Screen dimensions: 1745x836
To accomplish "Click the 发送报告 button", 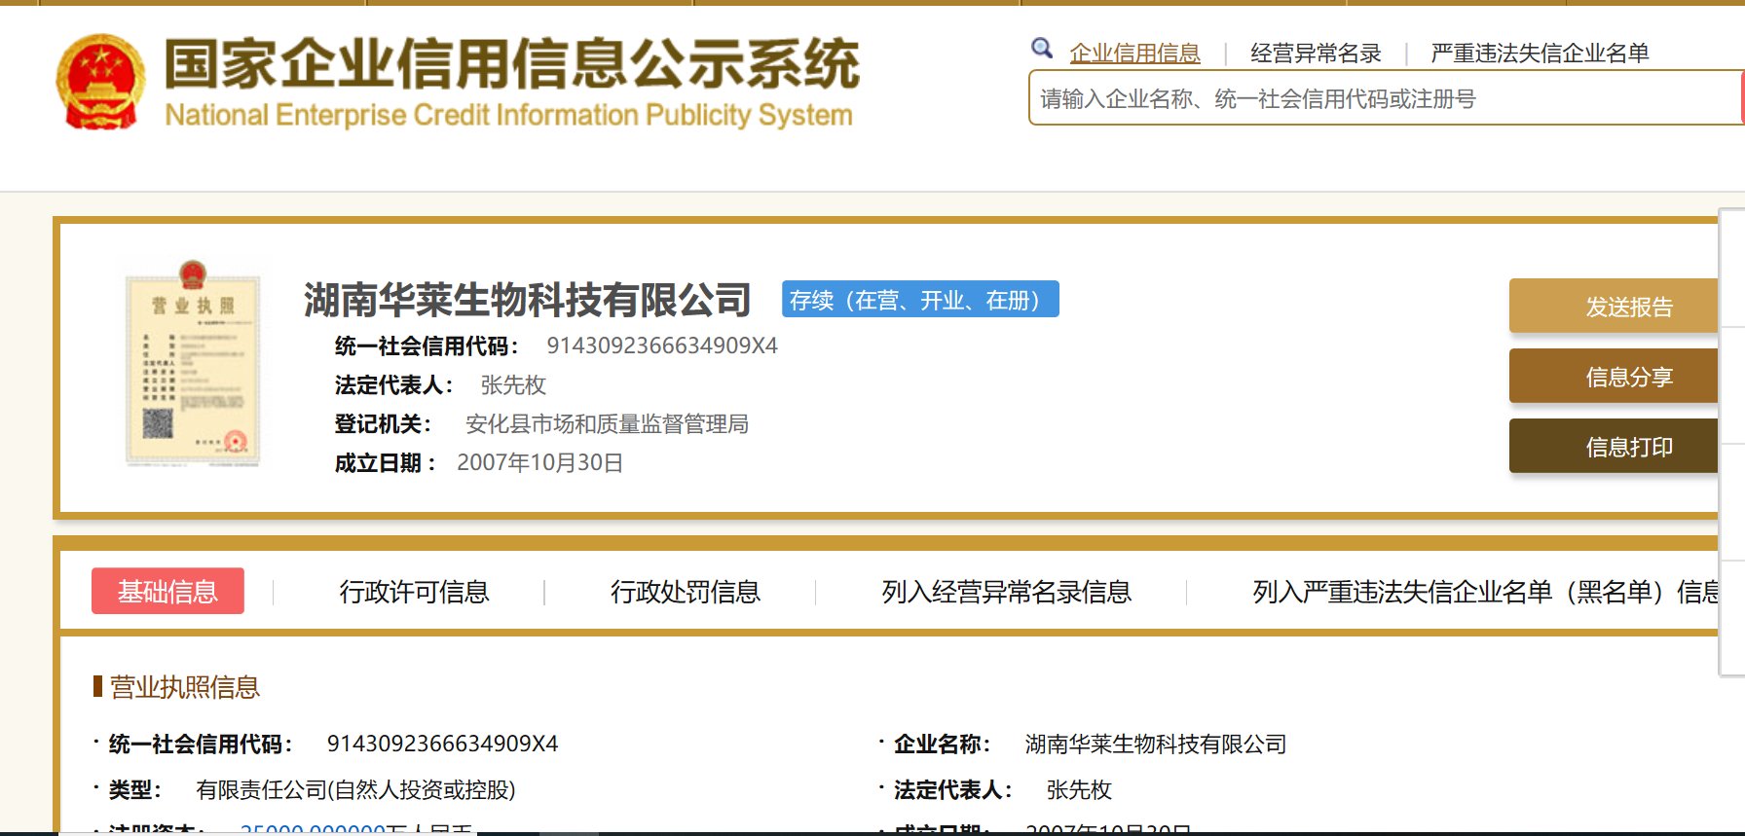I will click(1615, 307).
